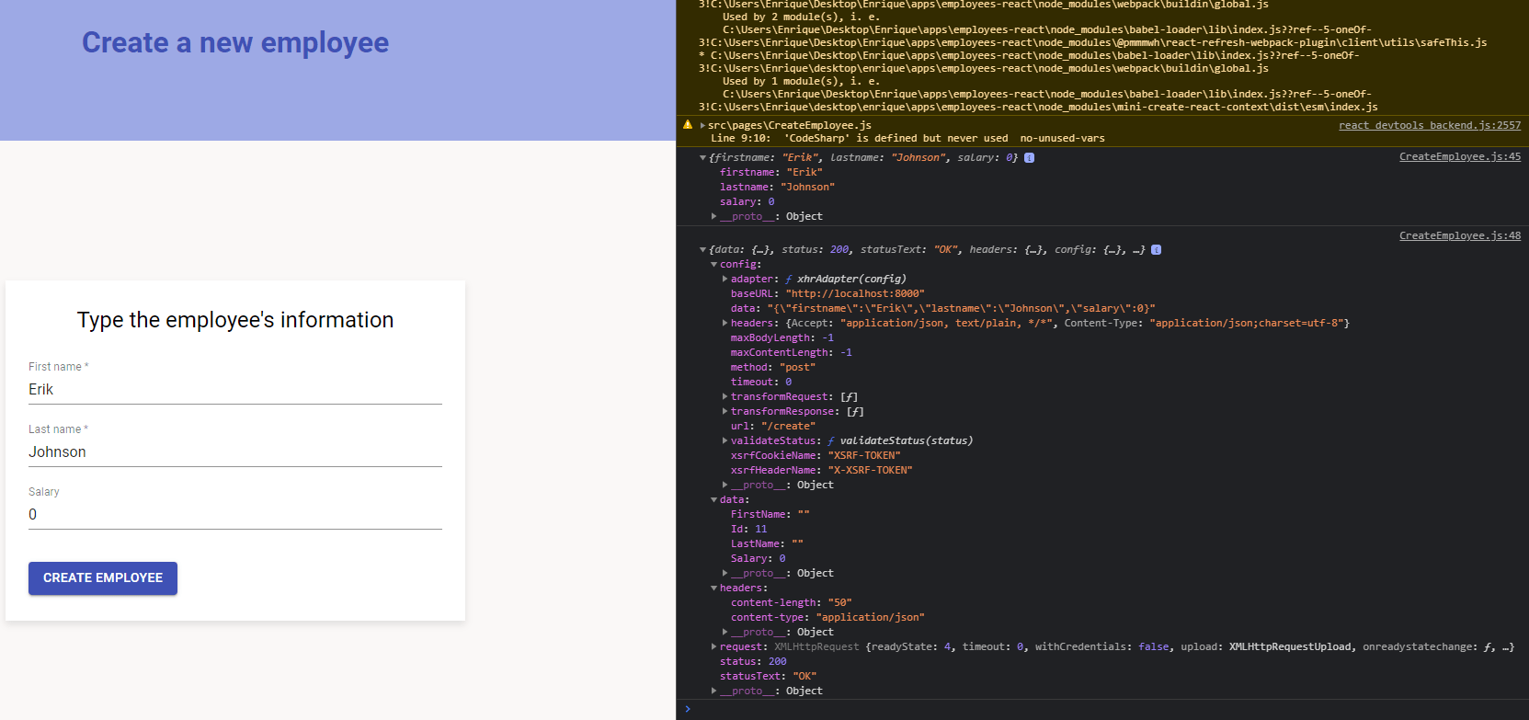Click the 'CodeSharp' is defined warning line
The height and width of the screenshot is (720, 1529).
[x=907, y=138]
